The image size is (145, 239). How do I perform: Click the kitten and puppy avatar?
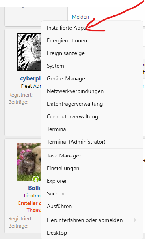tap(29, 162)
